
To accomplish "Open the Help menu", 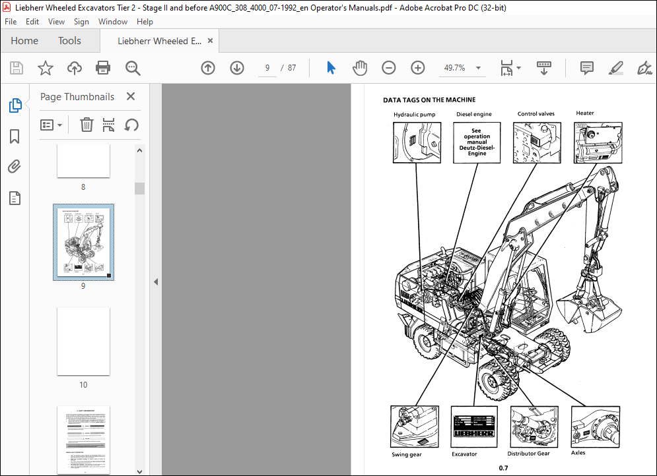I will click(145, 22).
